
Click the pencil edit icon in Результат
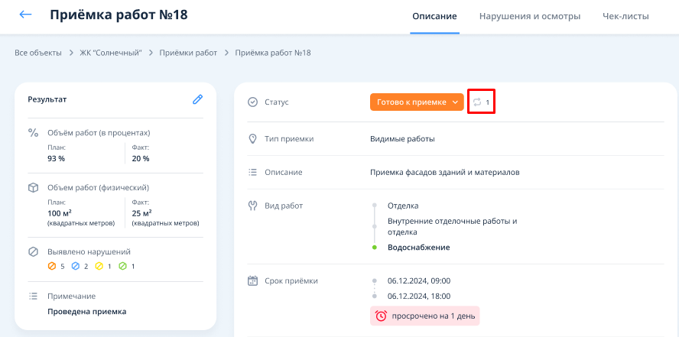pyautogui.click(x=197, y=99)
